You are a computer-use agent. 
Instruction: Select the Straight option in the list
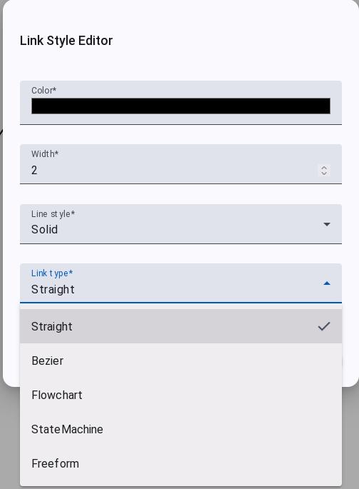[181, 326]
